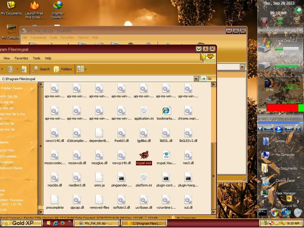
Task: Switch to My_Pal_68.zip taskbar button
Action: [96, 223]
